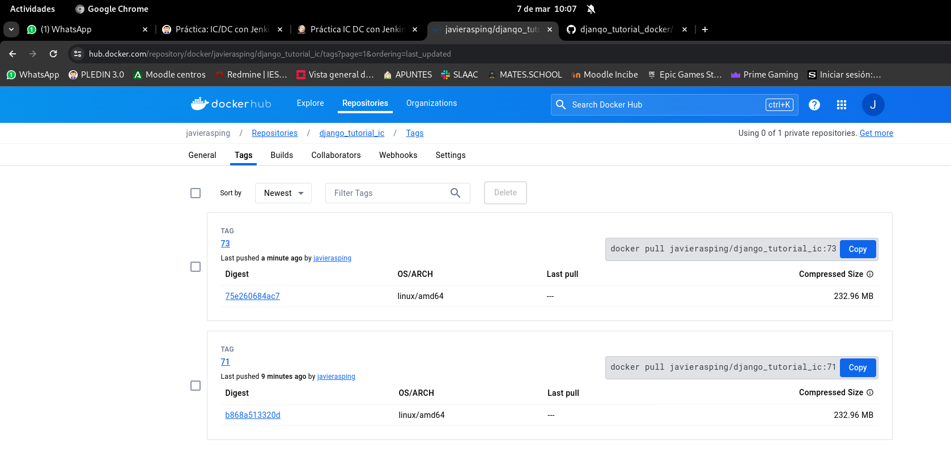Switch to the Builds tab
Image resolution: width=951 pixels, height=453 pixels.
(x=282, y=155)
